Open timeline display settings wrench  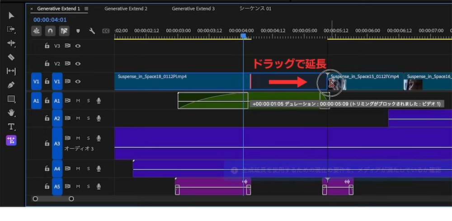pyautogui.click(x=92, y=31)
